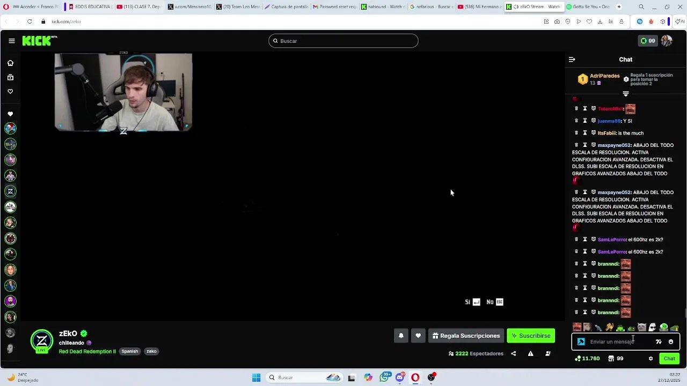Focus the Buscar search field on Kick
This screenshot has width=687, height=386.
(x=343, y=41)
